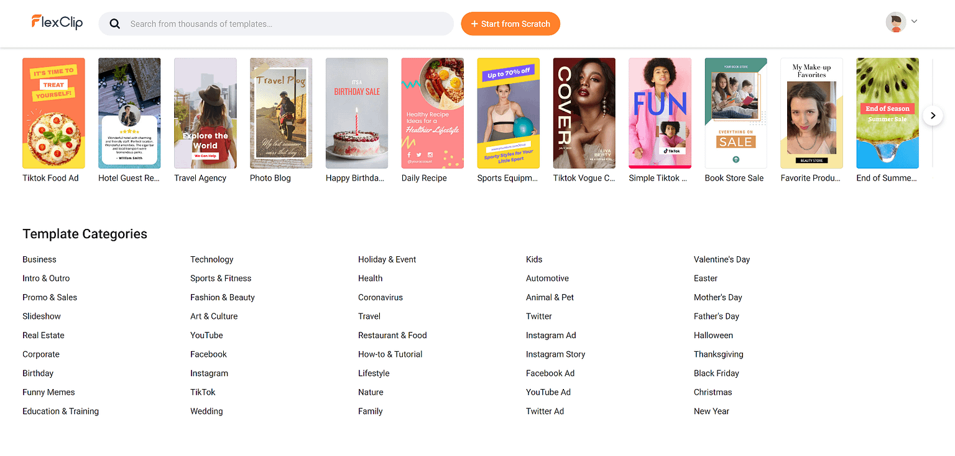Select the Fashion & Beauty category

(223, 297)
